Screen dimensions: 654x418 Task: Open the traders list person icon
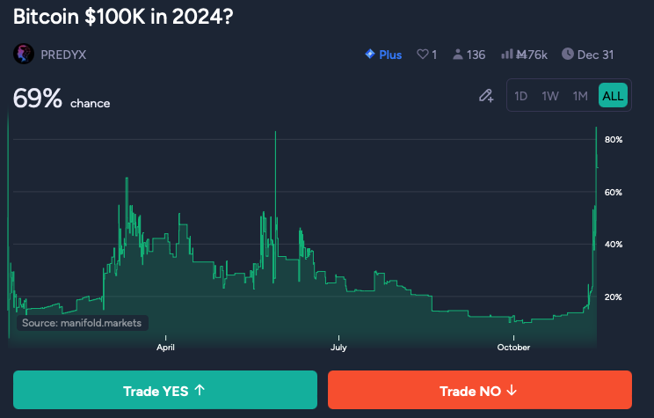point(458,55)
